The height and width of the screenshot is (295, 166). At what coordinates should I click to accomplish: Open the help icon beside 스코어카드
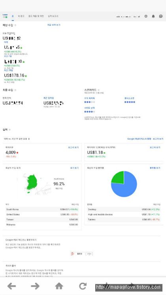pyautogui.click(x=98, y=90)
